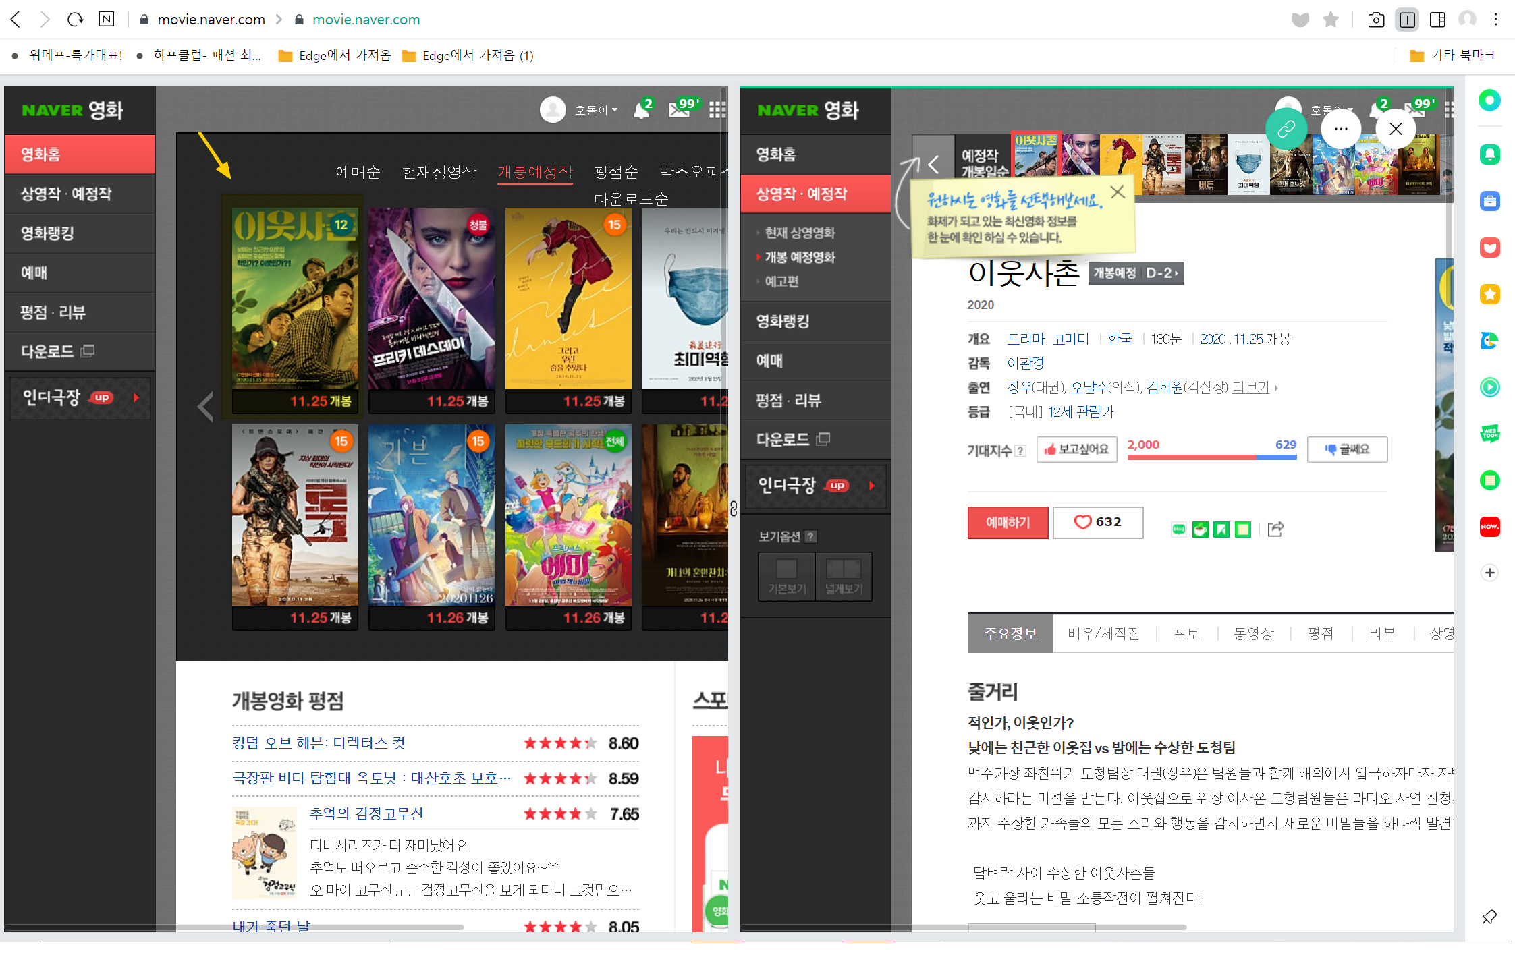Image resolution: width=1515 pixels, height=974 pixels.
Task: Add a sidebar item with plus icon
Action: [x=1489, y=573]
